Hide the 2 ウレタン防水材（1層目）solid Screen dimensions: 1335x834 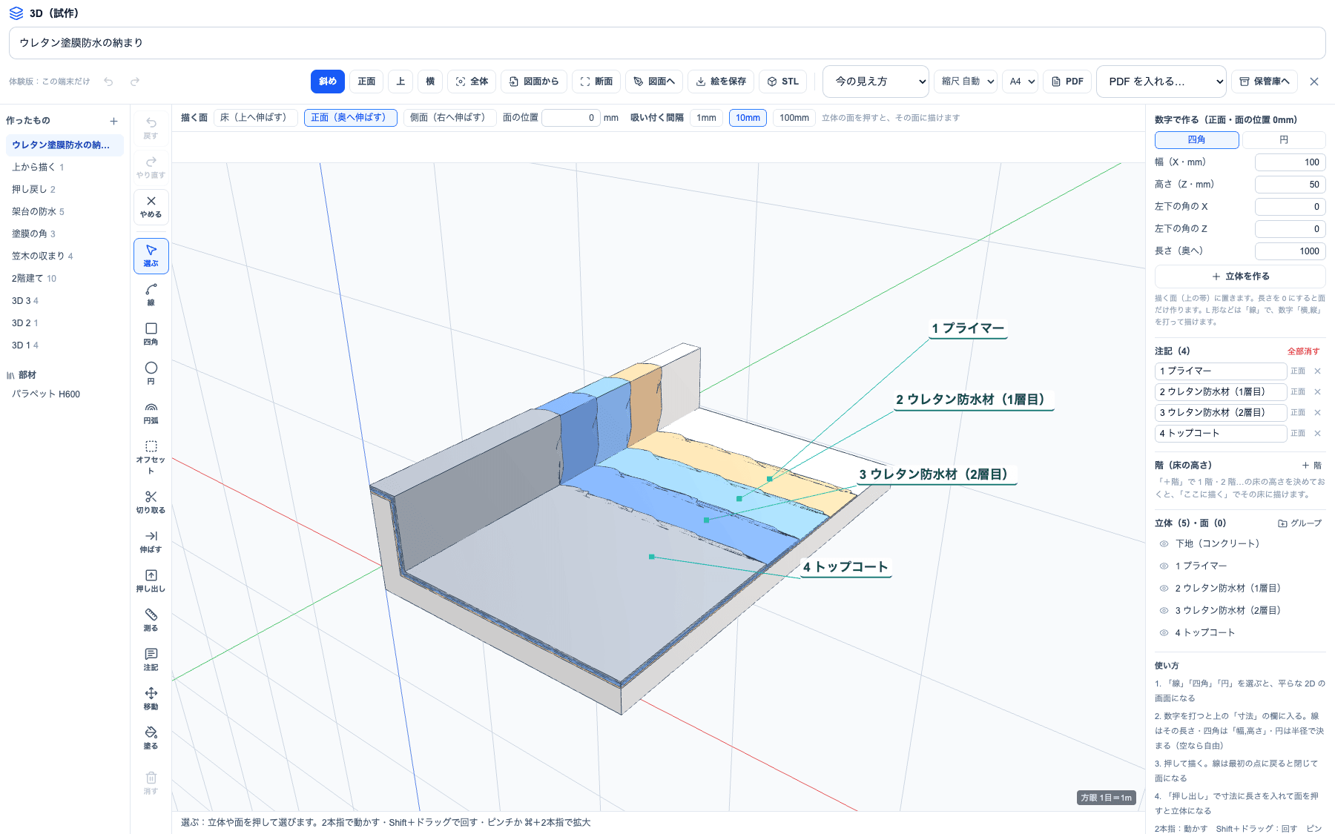coord(1164,589)
